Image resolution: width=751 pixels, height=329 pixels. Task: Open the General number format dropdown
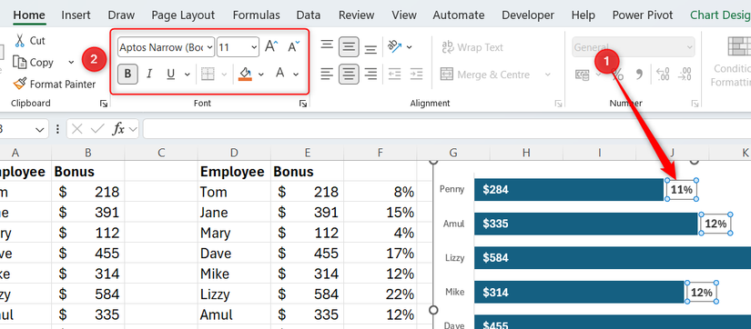[x=634, y=47]
